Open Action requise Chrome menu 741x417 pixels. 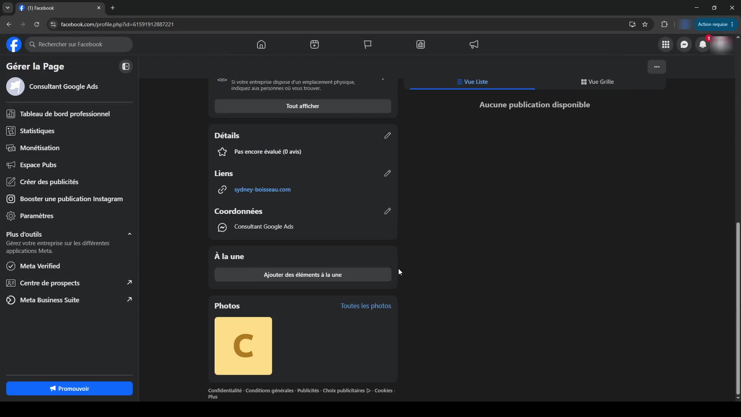pyautogui.click(x=716, y=24)
